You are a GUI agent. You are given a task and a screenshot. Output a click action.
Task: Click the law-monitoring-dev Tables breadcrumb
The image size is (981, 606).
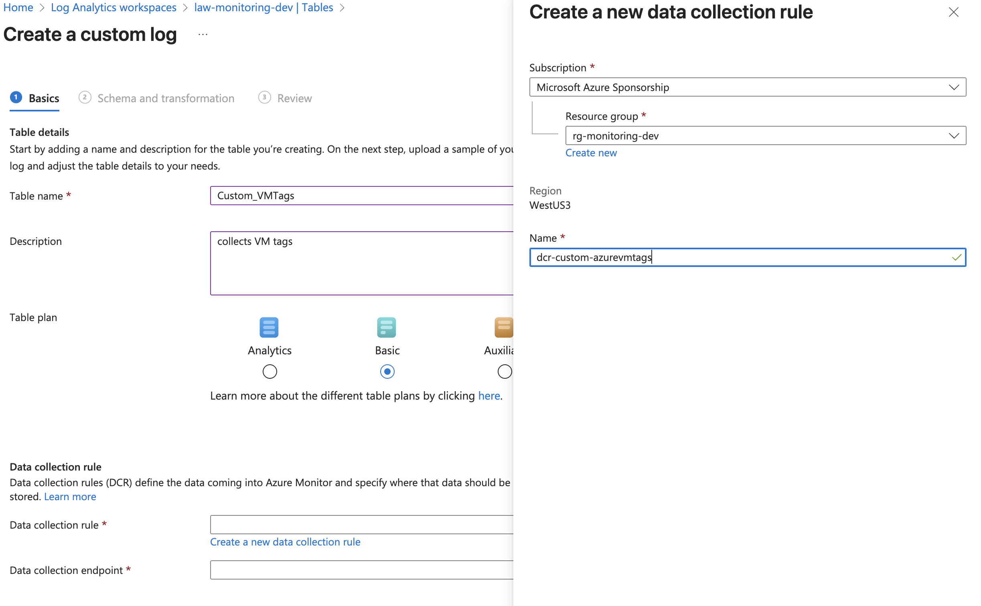[263, 7]
